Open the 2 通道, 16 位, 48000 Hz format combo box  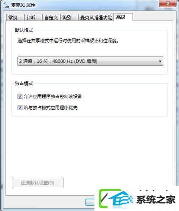point(90,61)
